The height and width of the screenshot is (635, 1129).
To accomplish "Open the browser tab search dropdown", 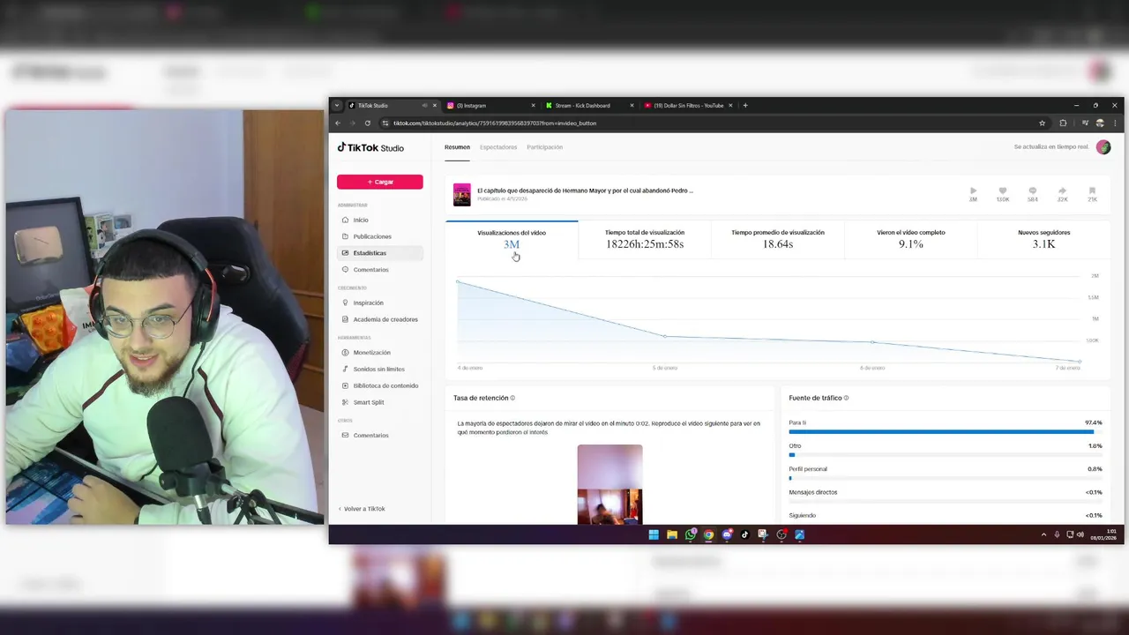I will 336,105.
